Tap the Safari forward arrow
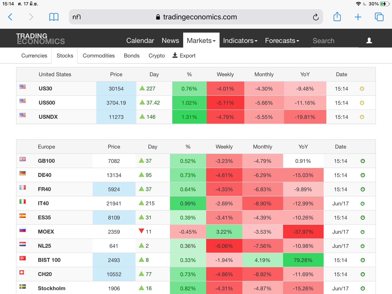Screen dimensions: 392x294 click(31, 17)
